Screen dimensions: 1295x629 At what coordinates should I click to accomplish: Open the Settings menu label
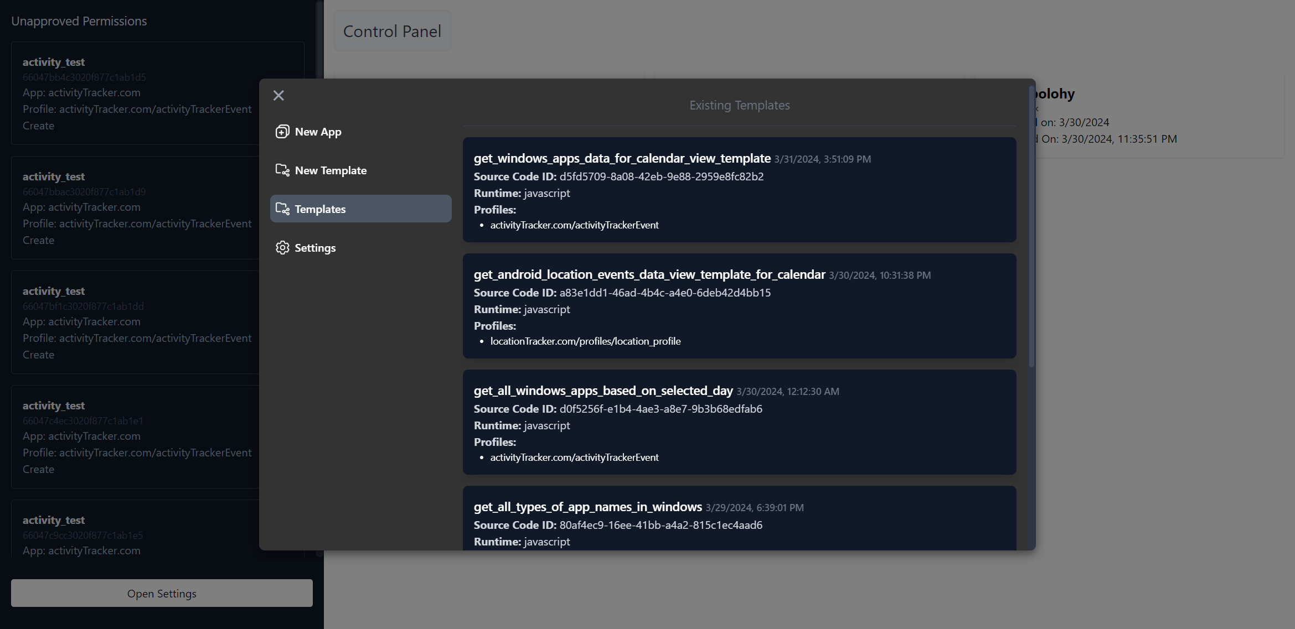tap(315, 248)
